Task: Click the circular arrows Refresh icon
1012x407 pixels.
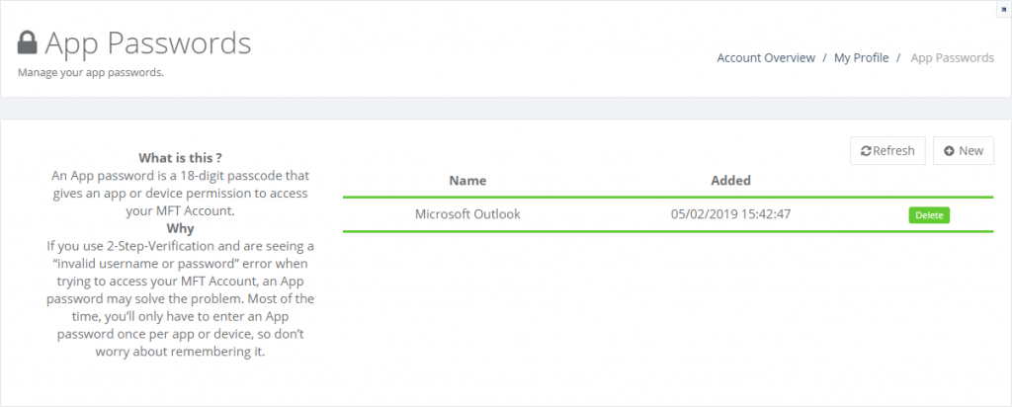Action: tap(867, 151)
